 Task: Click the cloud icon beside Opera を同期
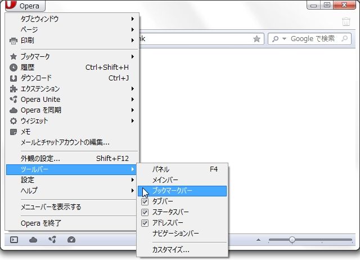pyautogui.click(x=13, y=110)
